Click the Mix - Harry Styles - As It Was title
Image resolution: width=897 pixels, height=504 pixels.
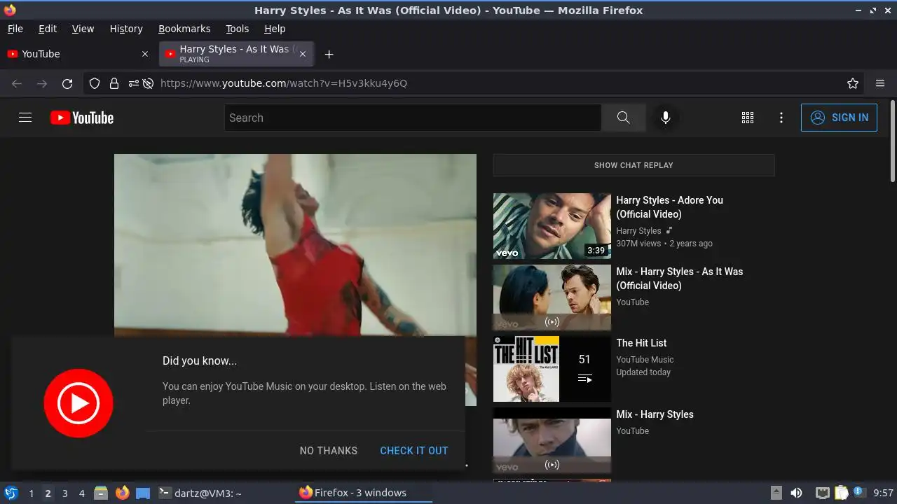[679, 279]
